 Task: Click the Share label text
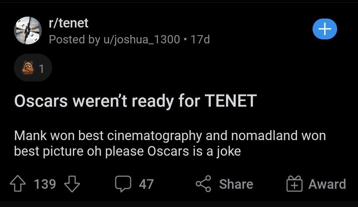tap(236, 184)
